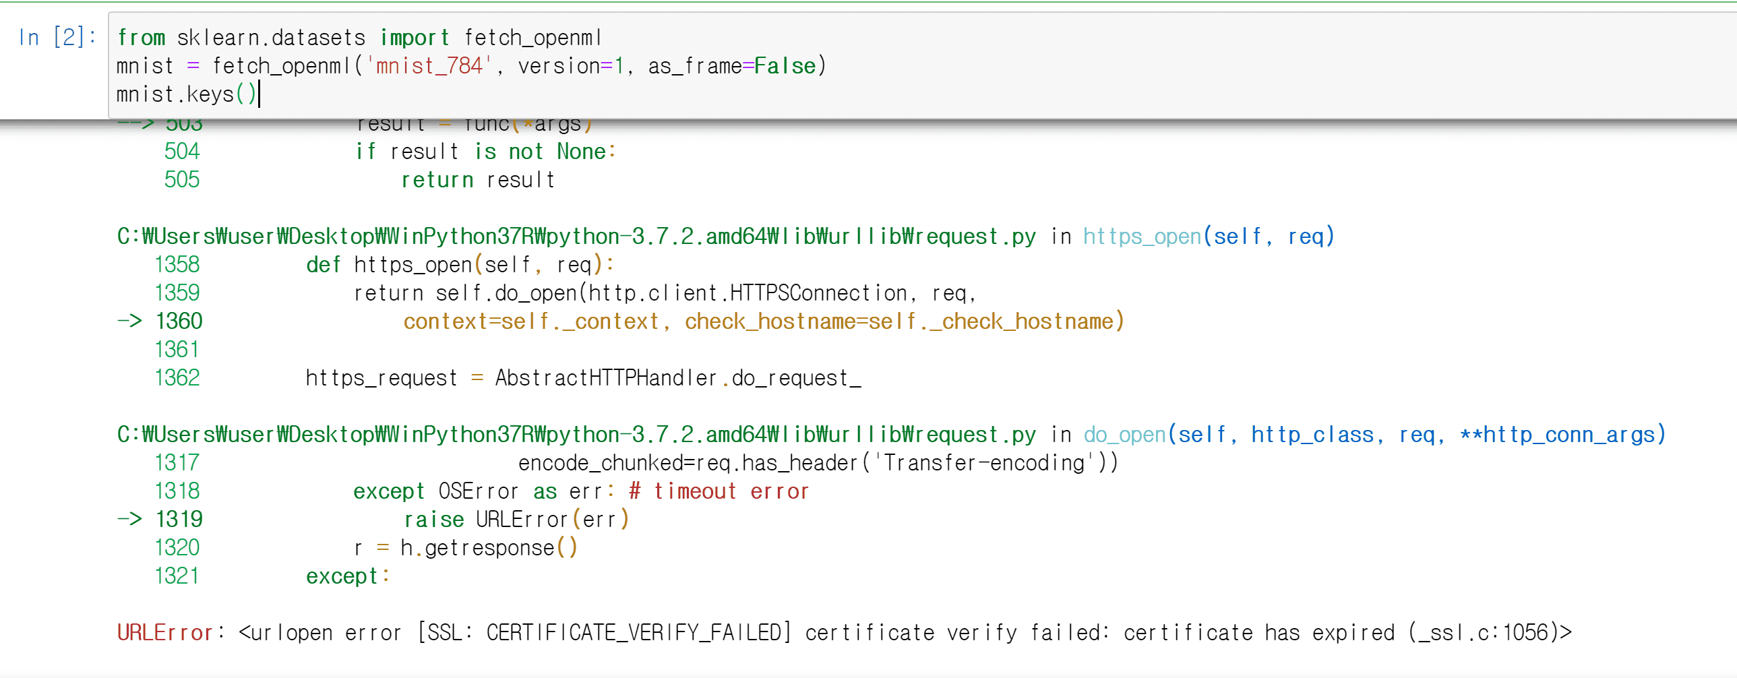Click traceback line number 1319
1737x678 pixels.
tap(179, 520)
